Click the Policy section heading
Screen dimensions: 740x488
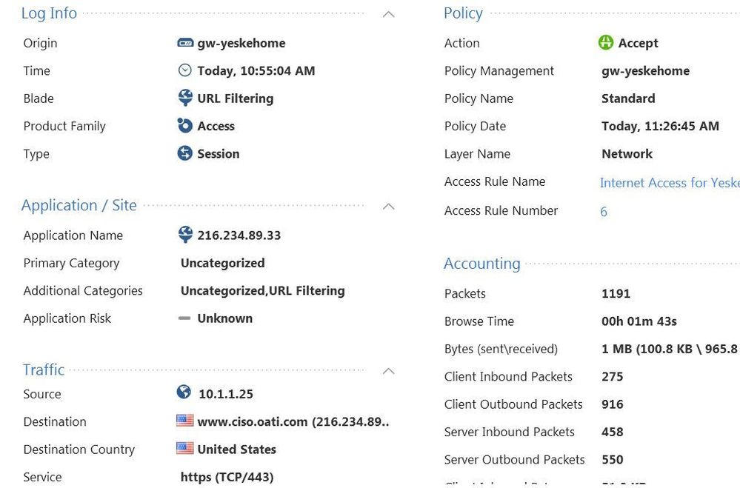click(x=463, y=13)
